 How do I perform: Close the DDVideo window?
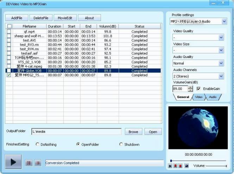click(x=223, y=3)
